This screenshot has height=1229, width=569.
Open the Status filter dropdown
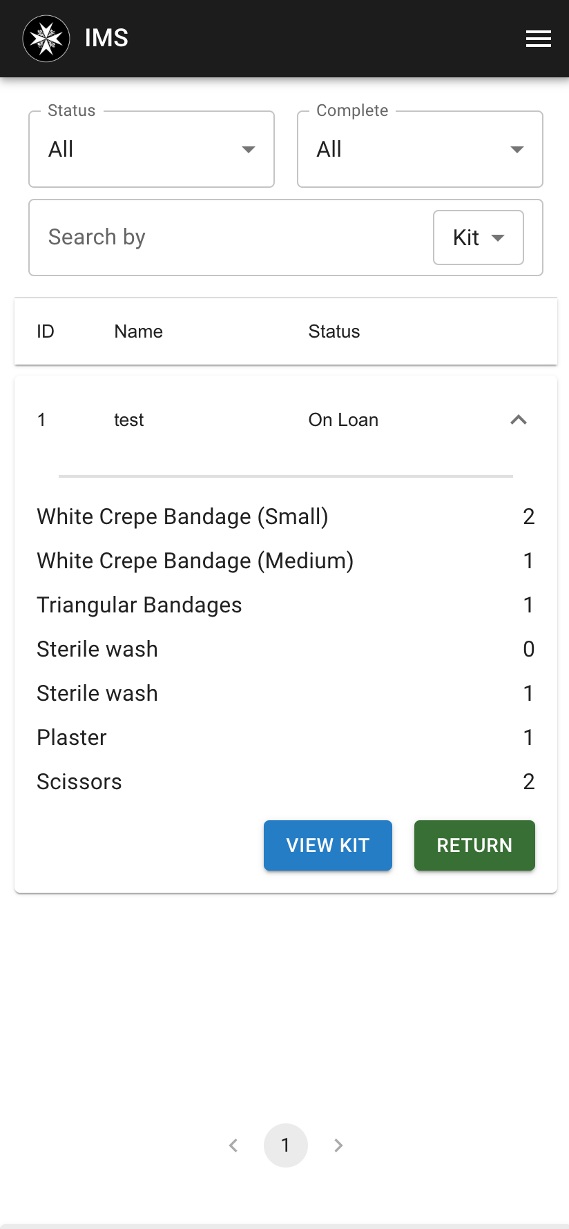click(x=152, y=149)
